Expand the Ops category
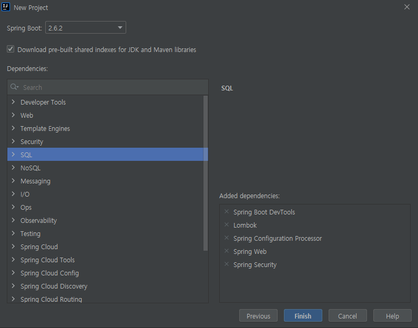Viewport: 418px width, 328px height. pos(13,207)
